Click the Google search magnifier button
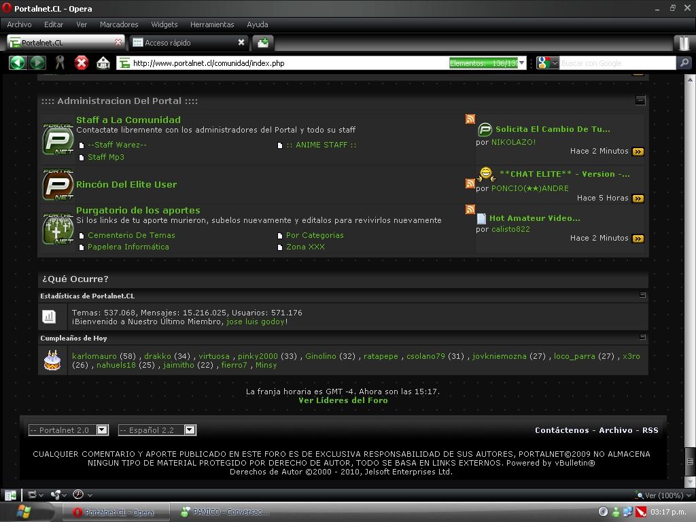Image resolution: width=696 pixels, height=522 pixels. tap(684, 63)
